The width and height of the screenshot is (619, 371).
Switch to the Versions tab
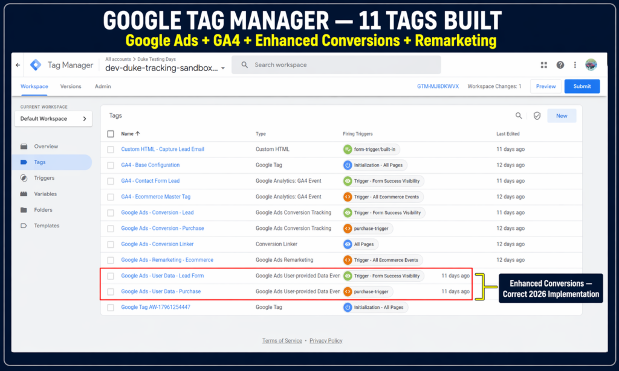pyautogui.click(x=71, y=86)
